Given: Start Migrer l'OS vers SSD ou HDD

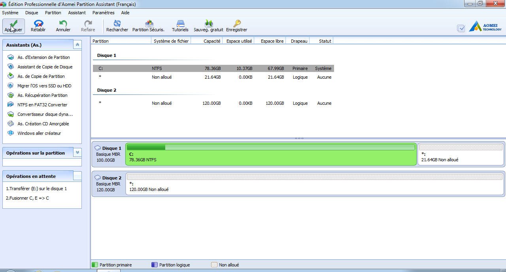Looking at the screenshot, I should [x=44, y=86].
